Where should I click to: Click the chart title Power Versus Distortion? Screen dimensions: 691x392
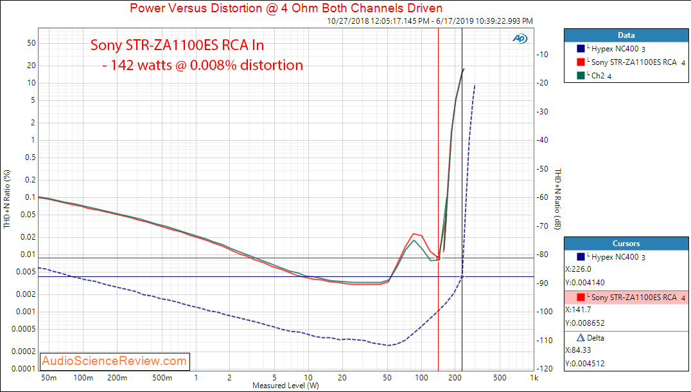coord(286,8)
